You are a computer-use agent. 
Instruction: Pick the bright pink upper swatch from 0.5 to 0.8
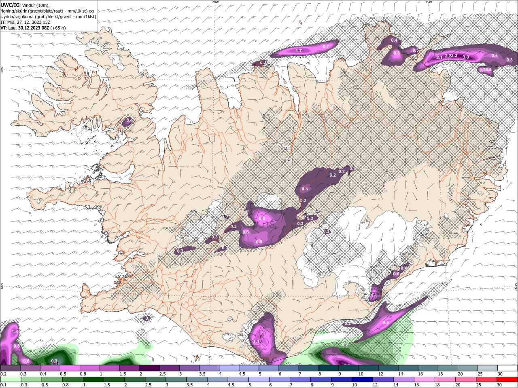click(x=69, y=368)
